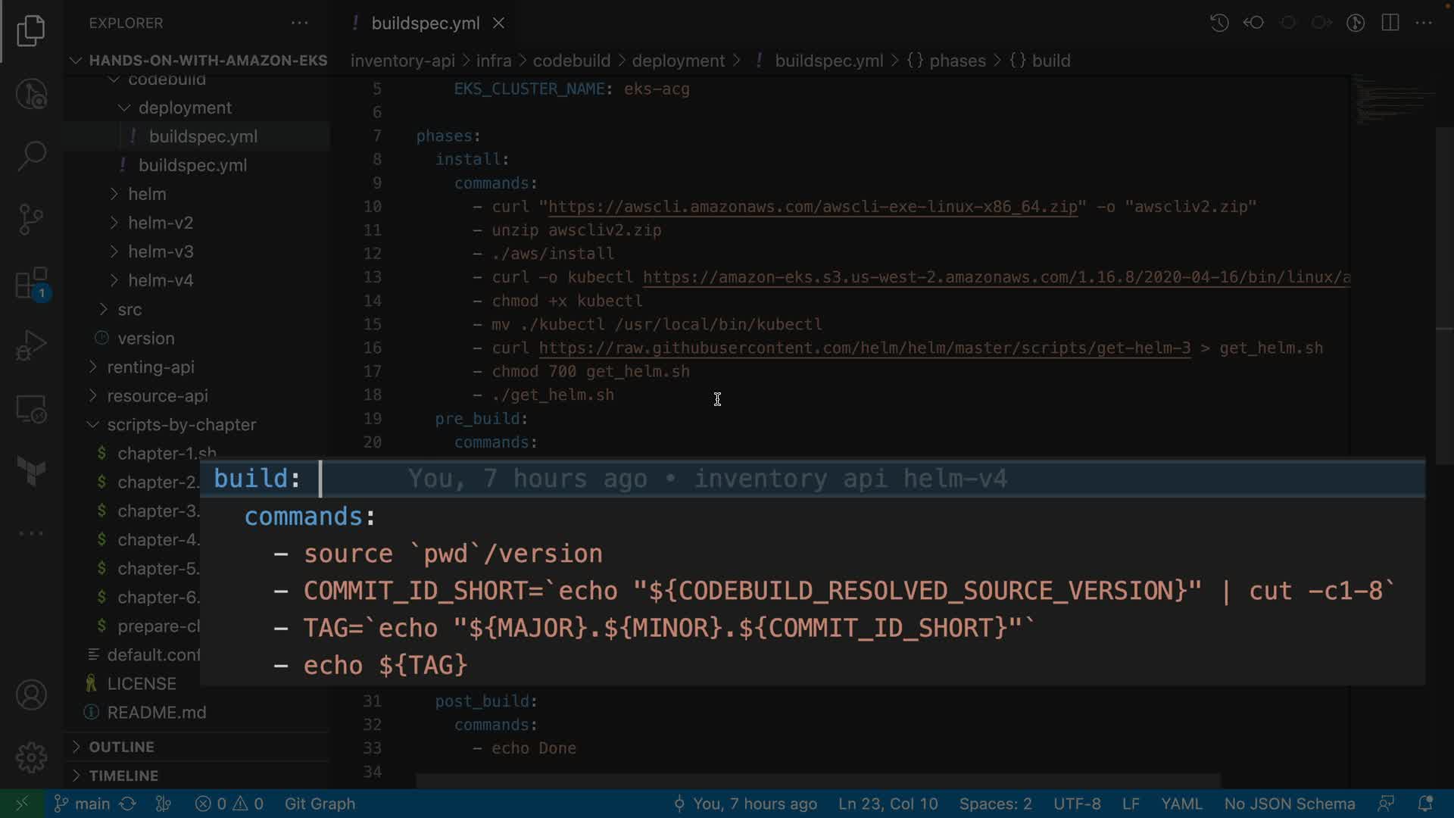Image resolution: width=1454 pixels, height=818 pixels.
Task: Toggle the errors and warnings panel
Action: 229,804
